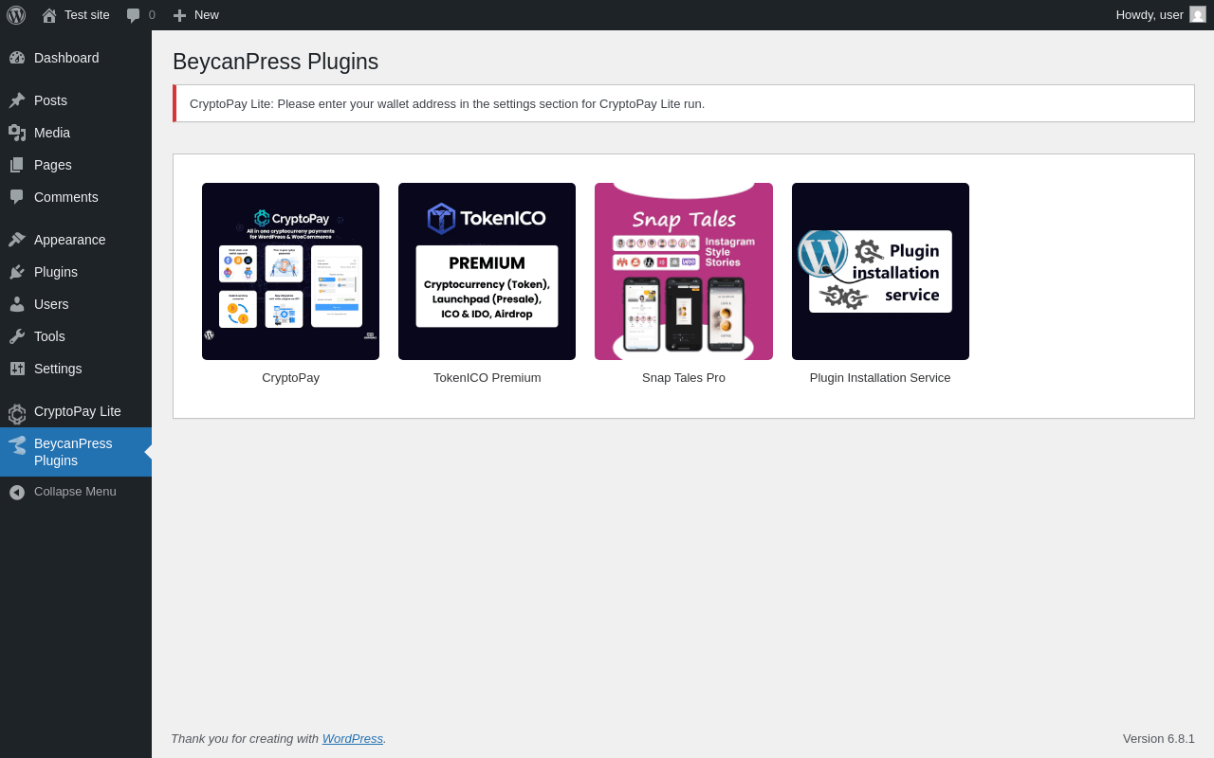Open the Settings menu
Image resolution: width=1214 pixels, height=758 pixels.
click(76, 369)
